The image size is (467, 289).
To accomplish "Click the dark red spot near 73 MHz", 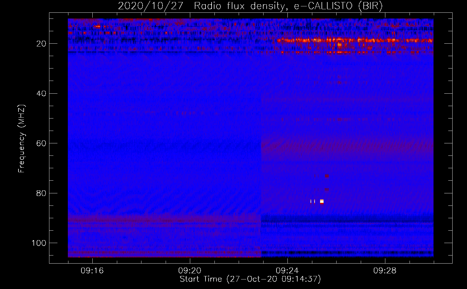I will coord(327,176).
